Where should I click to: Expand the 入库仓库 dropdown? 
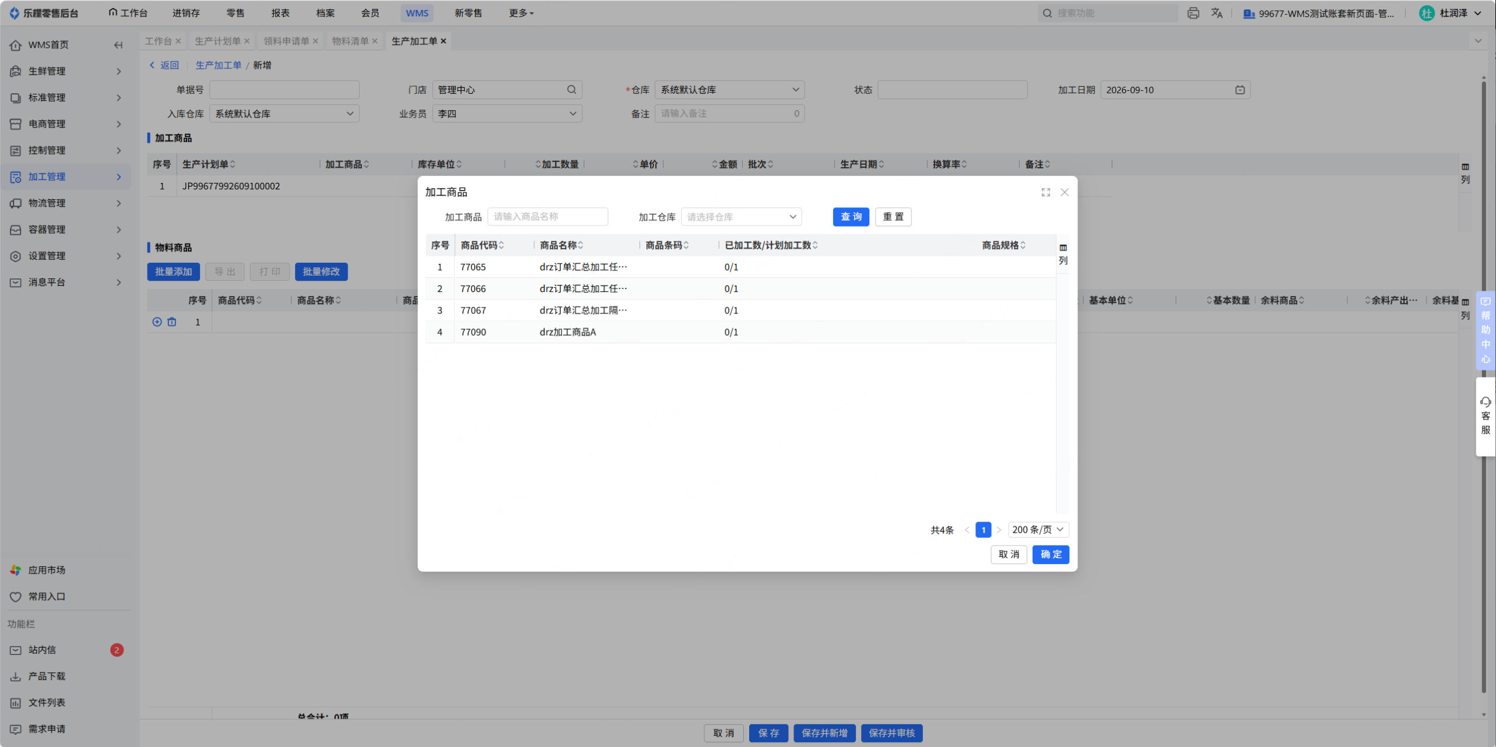point(284,114)
